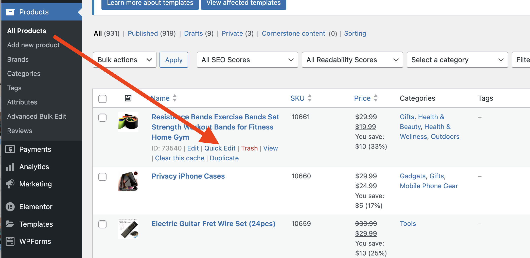Filter by Published products
This screenshot has width=530, height=258.
143,33
